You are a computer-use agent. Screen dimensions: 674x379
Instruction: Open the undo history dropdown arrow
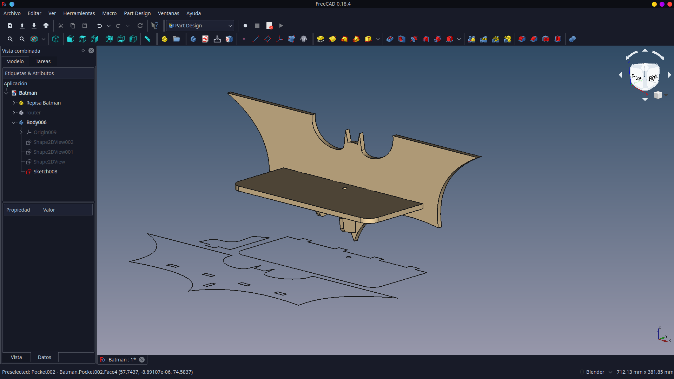pos(109,26)
